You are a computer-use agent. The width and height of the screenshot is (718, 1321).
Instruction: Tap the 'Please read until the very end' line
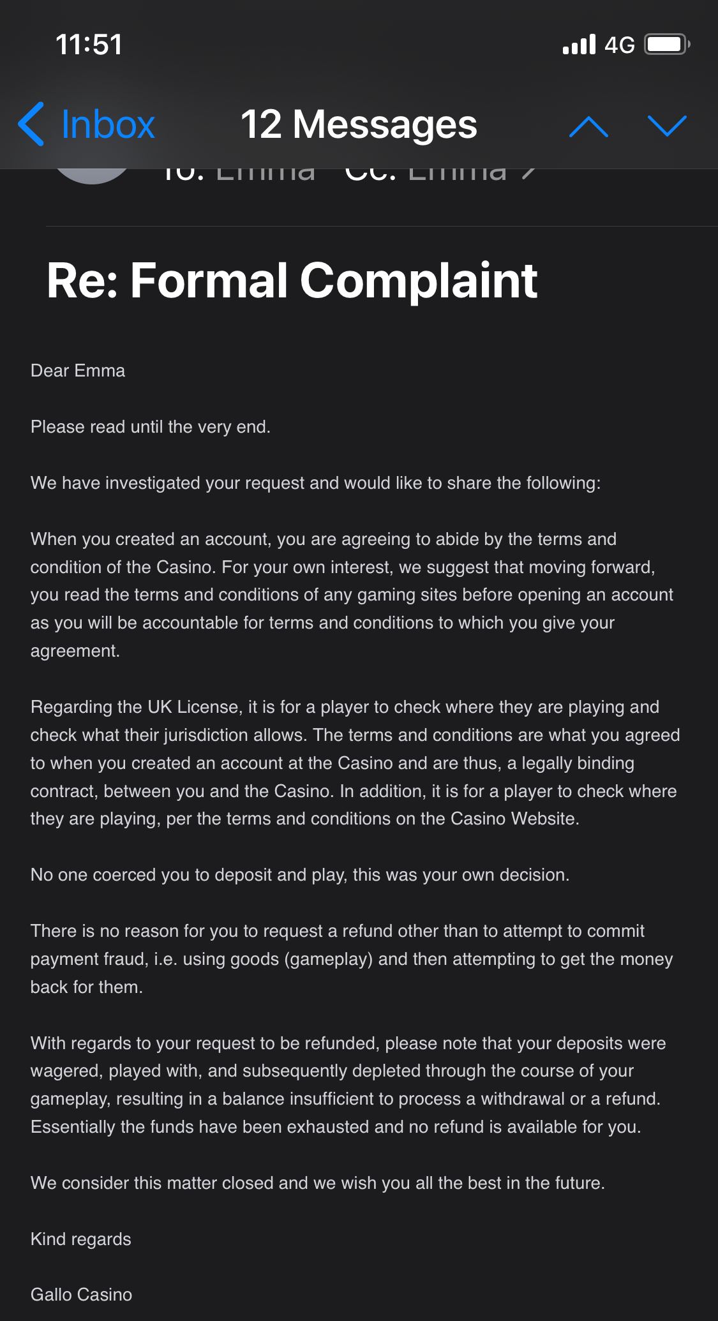click(151, 427)
